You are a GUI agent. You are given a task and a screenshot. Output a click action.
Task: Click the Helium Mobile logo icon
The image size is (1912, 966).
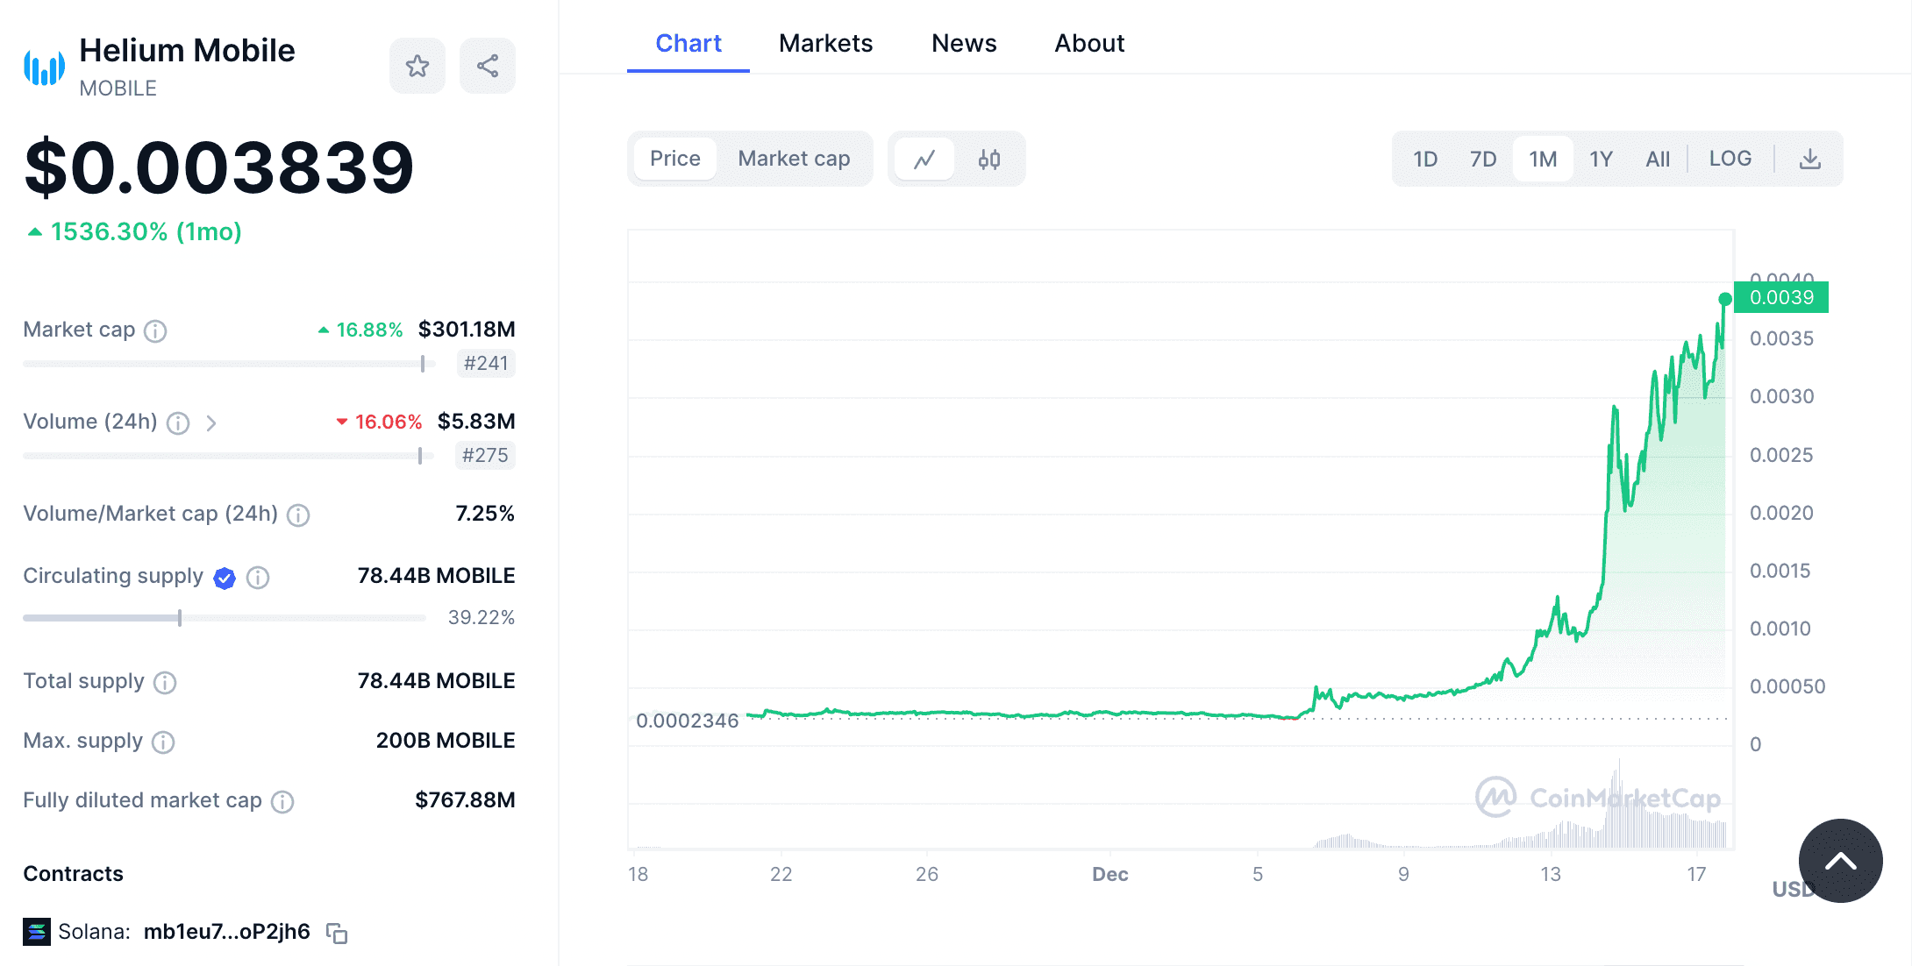pos(44,67)
